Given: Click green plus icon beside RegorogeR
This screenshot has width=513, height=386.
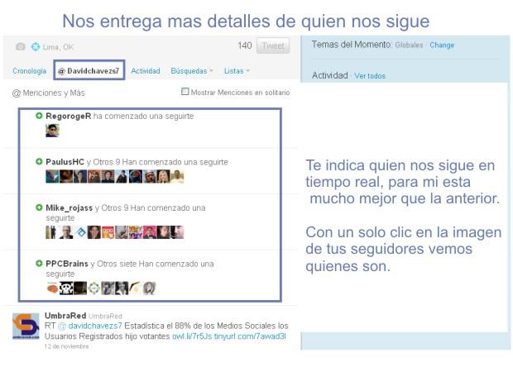Looking at the screenshot, I should point(39,116).
